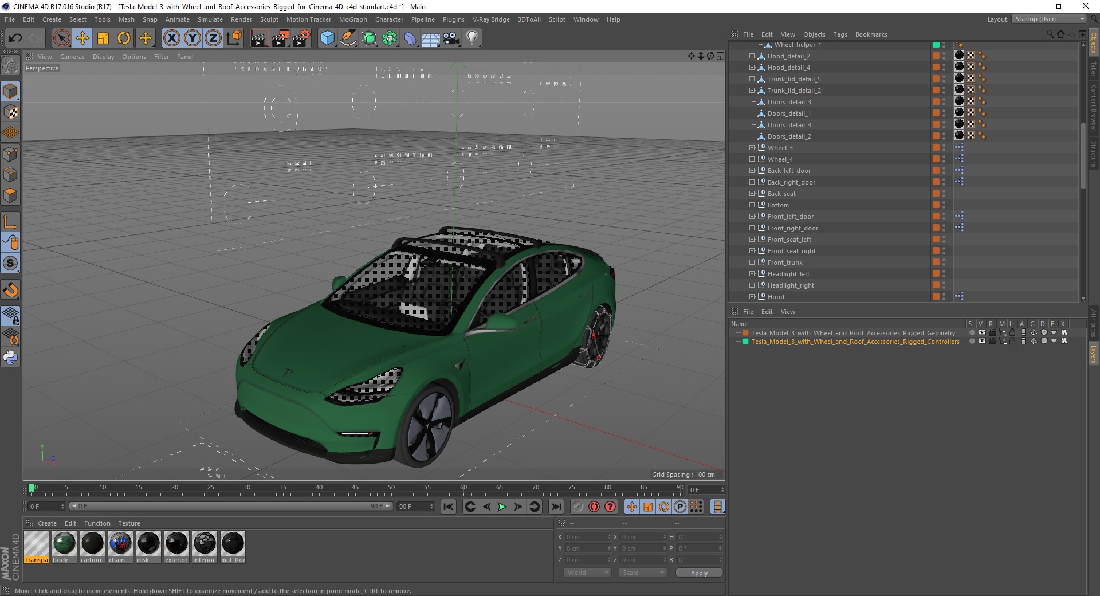Add a Cube primitive object
This screenshot has width=1100, height=596.
coord(327,38)
